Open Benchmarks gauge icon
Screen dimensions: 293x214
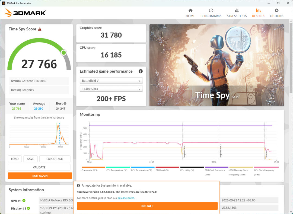click(211, 10)
